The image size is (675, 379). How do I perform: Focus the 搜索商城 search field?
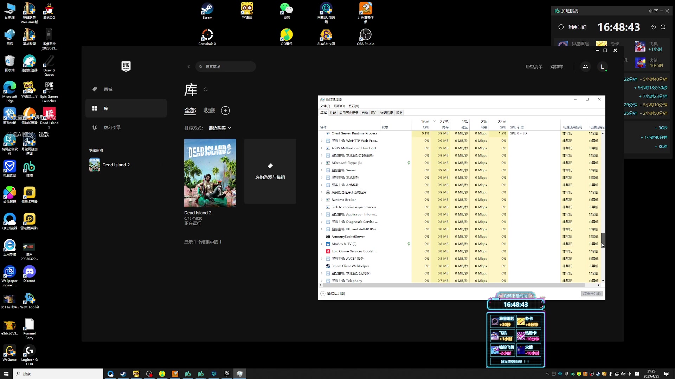pyautogui.click(x=226, y=67)
